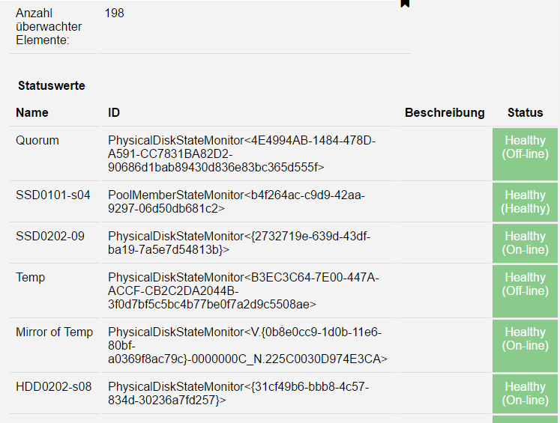This screenshot has width=560, height=423.
Task: Click the Mirror of Temp status cell
Action: point(525,346)
